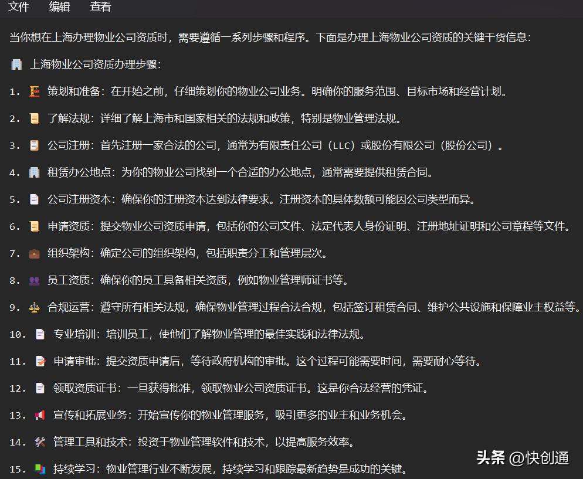Click the scroll icon beside 了解法规
This screenshot has width=583, height=479.
[x=34, y=118]
